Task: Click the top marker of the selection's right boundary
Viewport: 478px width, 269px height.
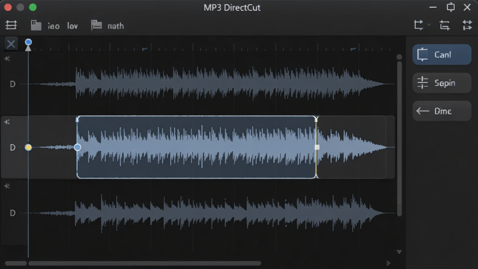Action: (x=316, y=119)
